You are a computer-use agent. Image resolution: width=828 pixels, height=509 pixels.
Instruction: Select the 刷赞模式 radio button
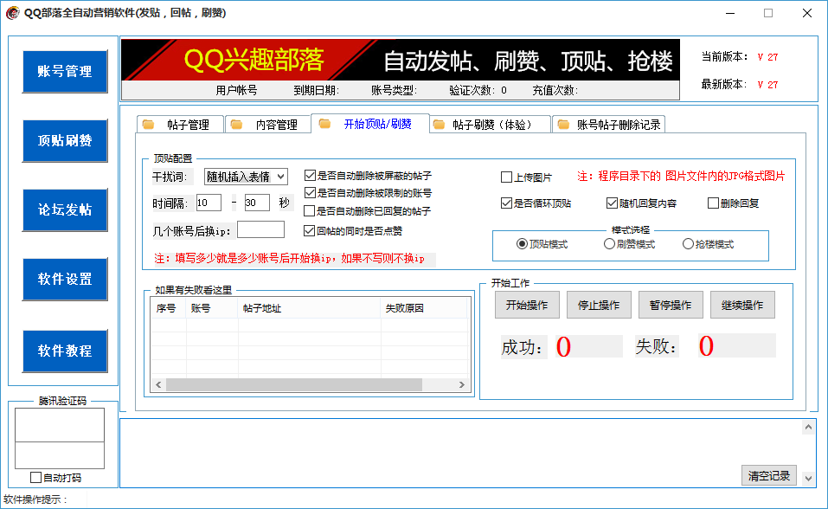click(x=609, y=244)
